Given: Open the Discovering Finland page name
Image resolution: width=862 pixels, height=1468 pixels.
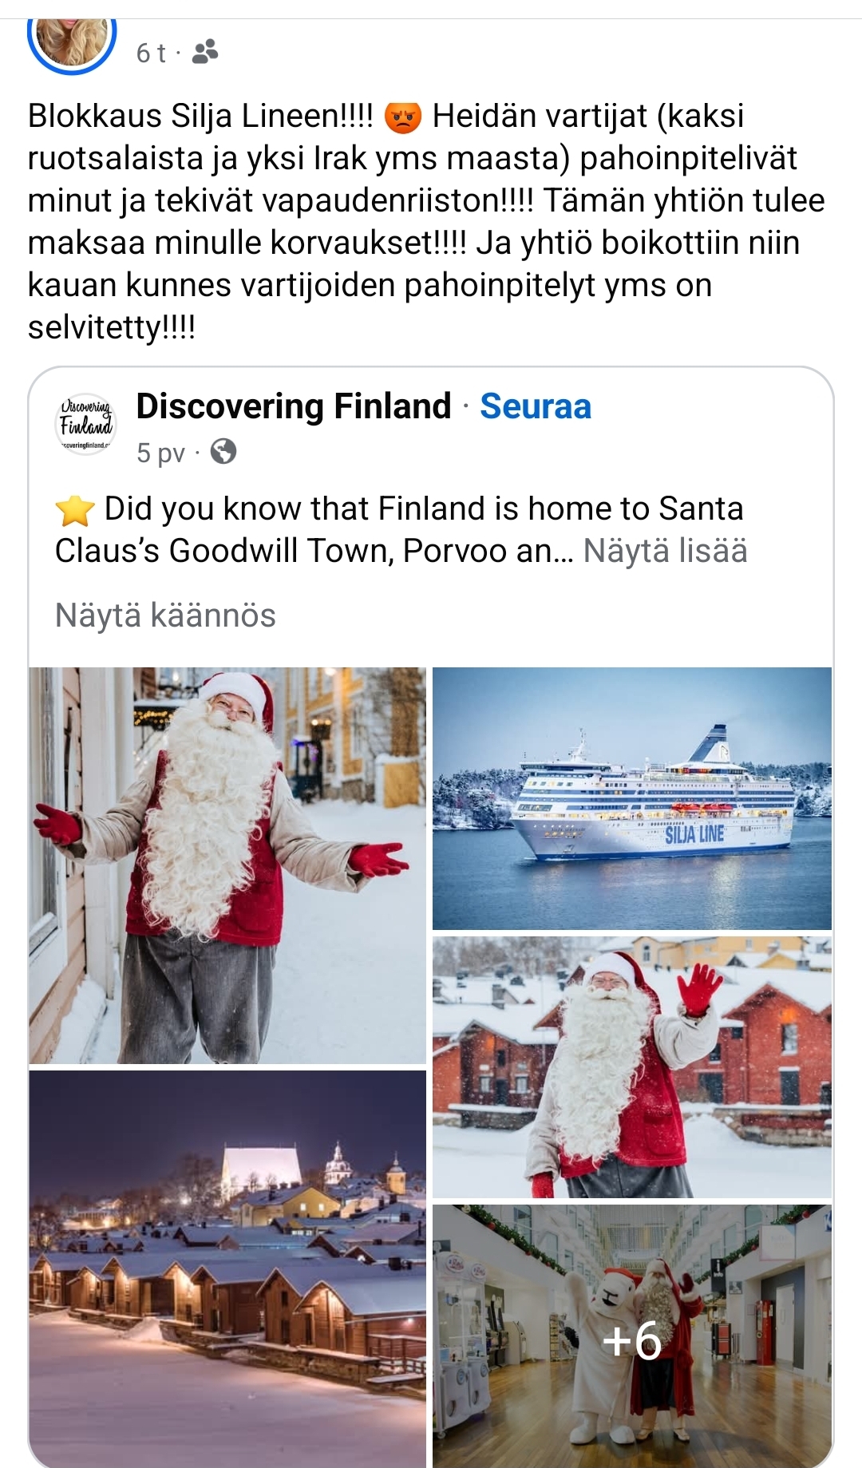Looking at the screenshot, I should coord(294,406).
